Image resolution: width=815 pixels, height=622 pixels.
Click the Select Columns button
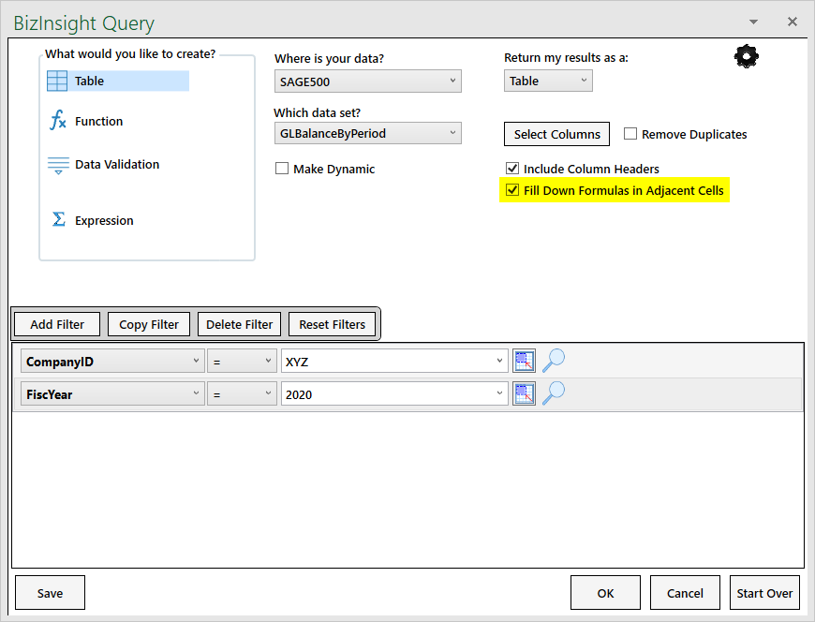point(556,134)
